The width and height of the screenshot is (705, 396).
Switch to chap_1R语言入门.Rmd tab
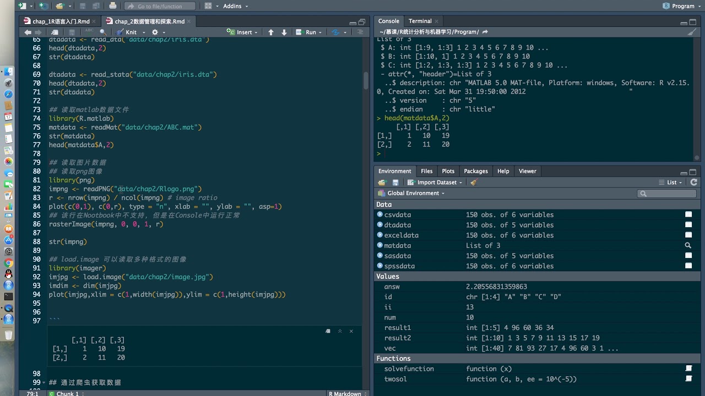pyautogui.click(x=61, y=21)
